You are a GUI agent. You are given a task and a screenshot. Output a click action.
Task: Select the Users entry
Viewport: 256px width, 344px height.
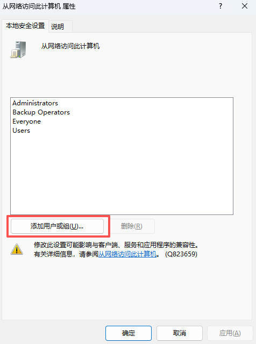click(21, 131)
